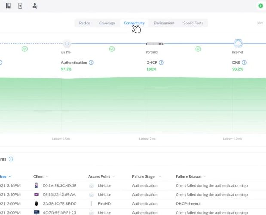Expand the Failure Reason column filter

click(x=205, y=176)
